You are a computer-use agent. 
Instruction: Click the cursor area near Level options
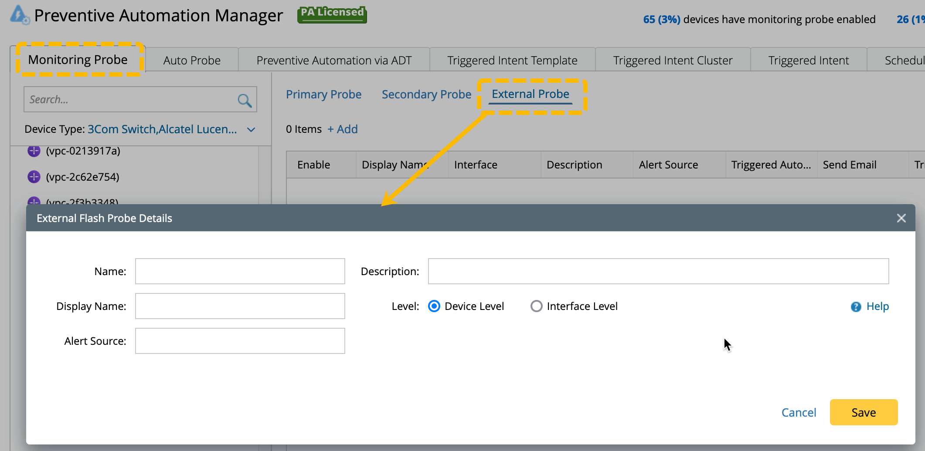(727, 344)
